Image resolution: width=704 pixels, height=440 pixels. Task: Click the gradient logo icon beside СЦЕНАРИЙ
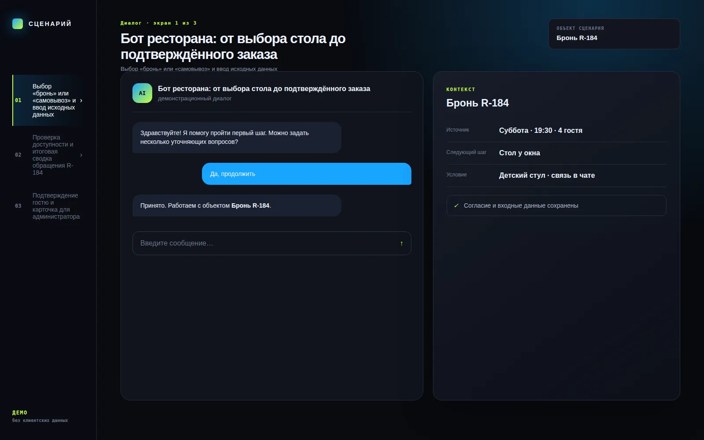(18, 24)
